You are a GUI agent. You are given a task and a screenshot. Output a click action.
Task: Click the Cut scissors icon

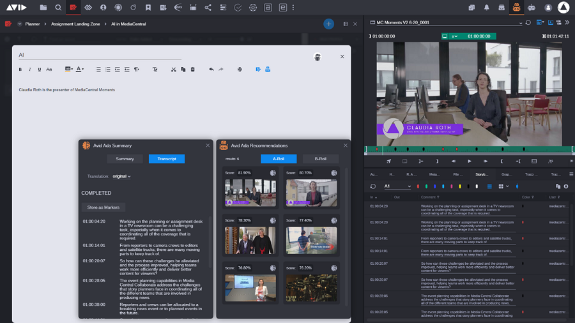click(173, 69)
